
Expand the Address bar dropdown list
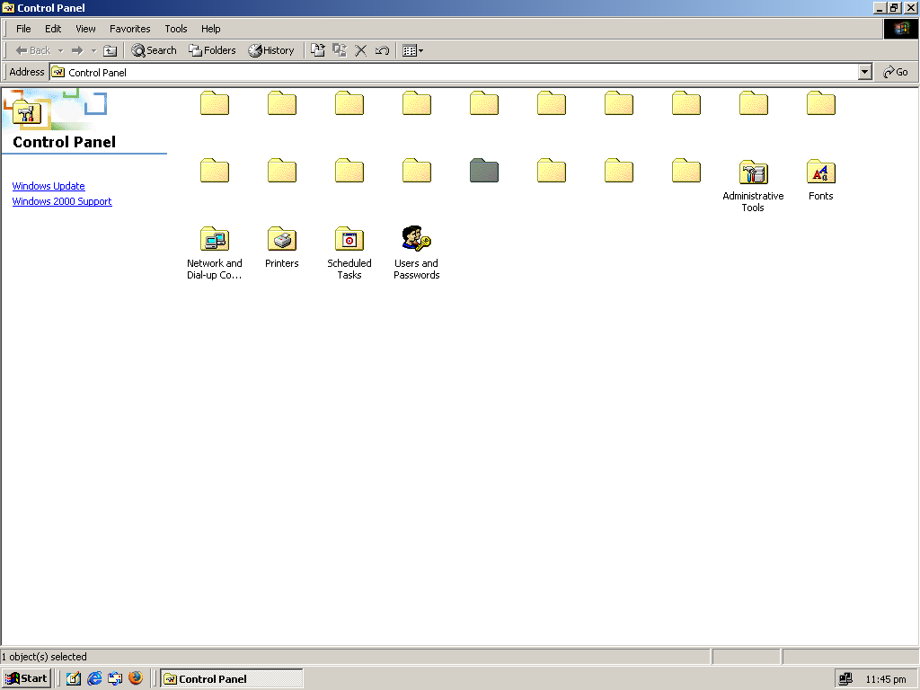click(864, 72)
